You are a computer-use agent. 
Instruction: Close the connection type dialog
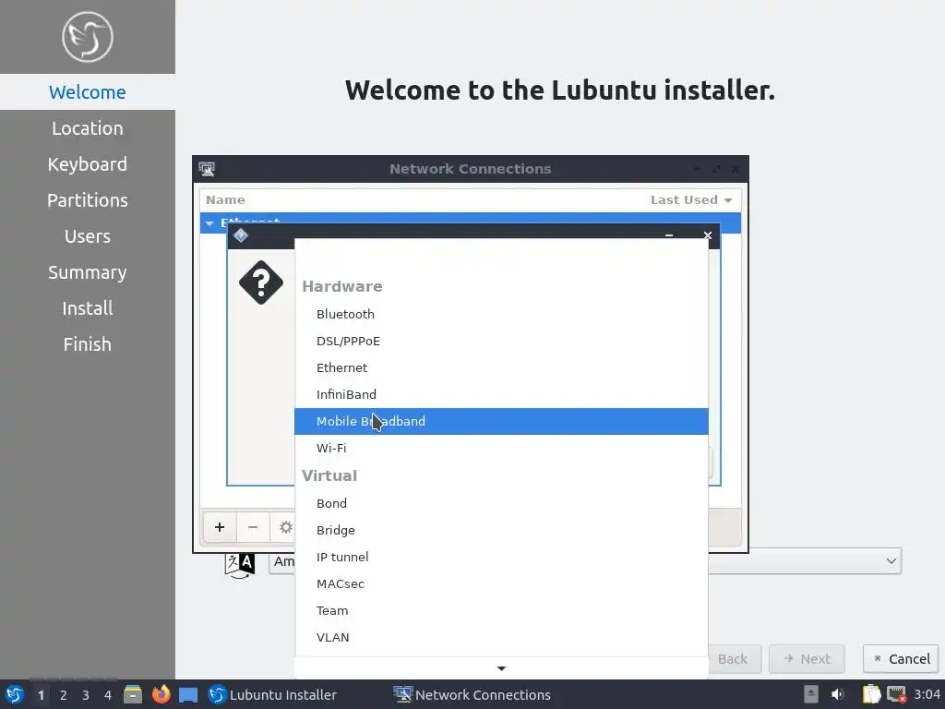(708, 235)
